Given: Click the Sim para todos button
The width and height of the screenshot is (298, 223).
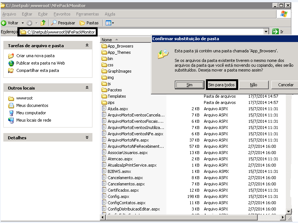Looking at the screenshot, I should coord(221,85).
